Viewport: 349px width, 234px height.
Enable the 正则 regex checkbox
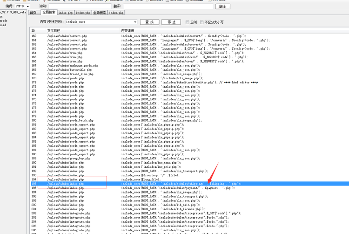point(187,22)
